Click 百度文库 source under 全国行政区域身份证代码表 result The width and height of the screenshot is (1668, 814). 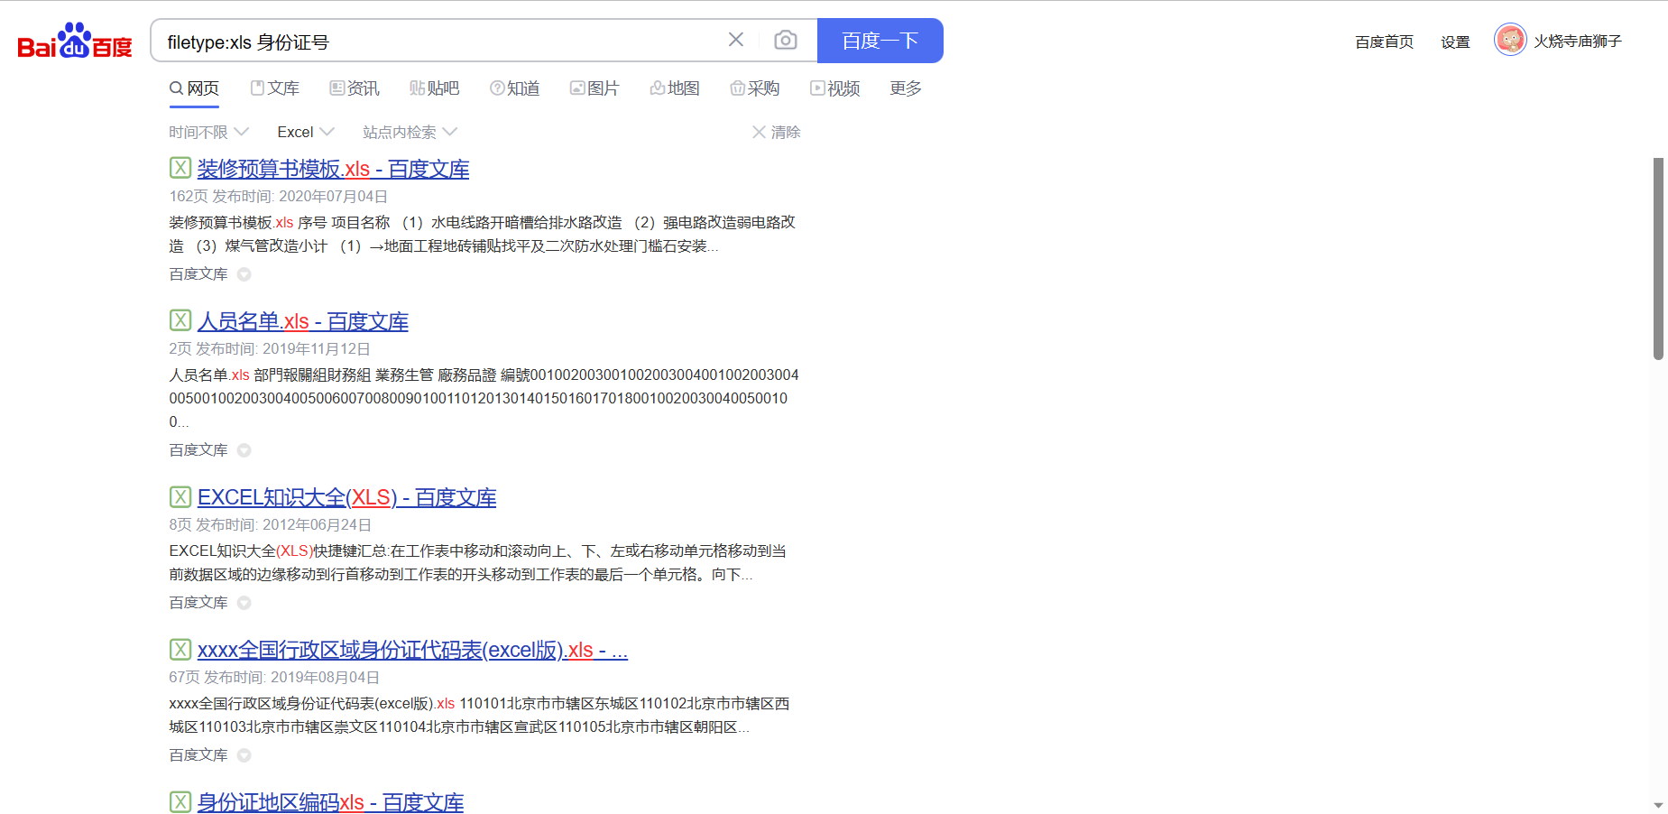[198, 755]
